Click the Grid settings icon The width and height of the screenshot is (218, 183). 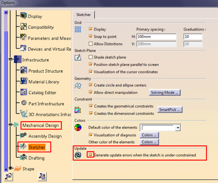click(x=78, y=29)
